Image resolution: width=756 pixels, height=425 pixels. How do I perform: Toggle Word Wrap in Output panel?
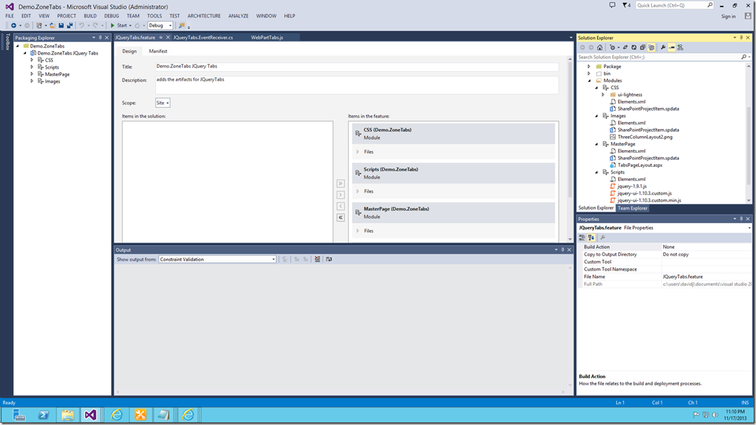pos(329,259)
